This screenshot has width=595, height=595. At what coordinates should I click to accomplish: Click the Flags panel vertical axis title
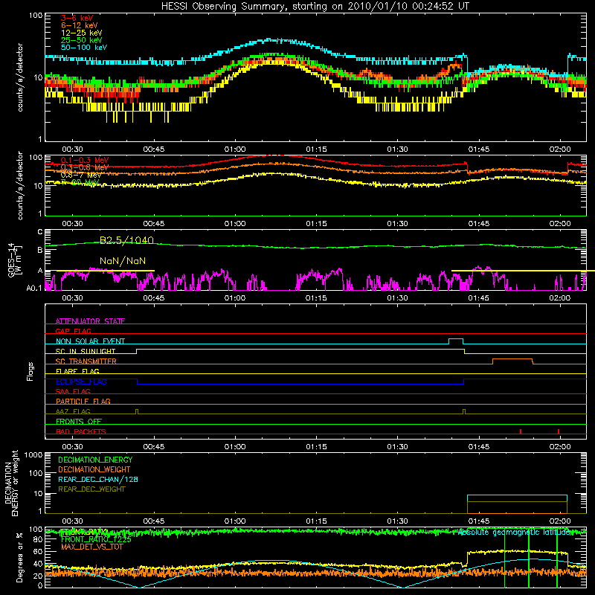point(30,371)
